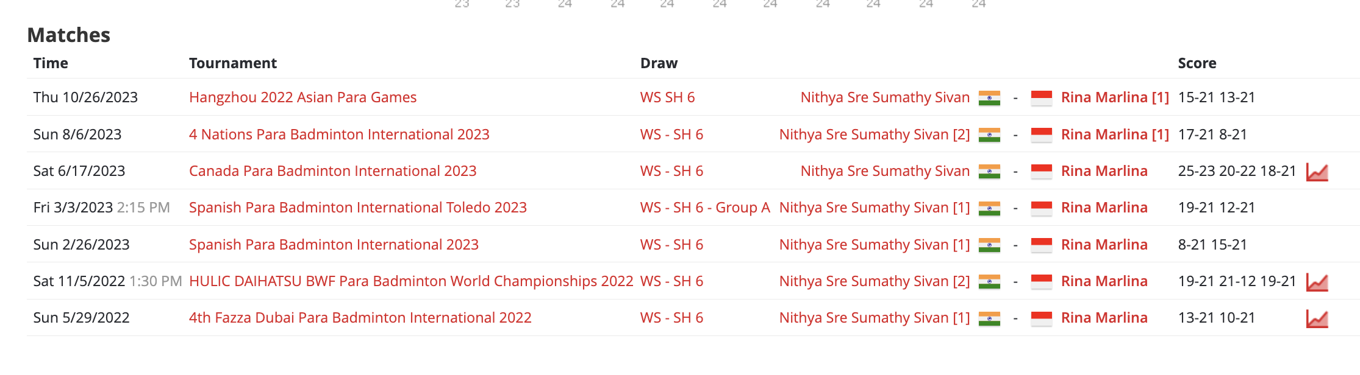The height and width of the screenshot is (375, 1360).
Task: Click Rina Marlina [1] in the 10/26/2023 match
Action: tap(1115, 97)
